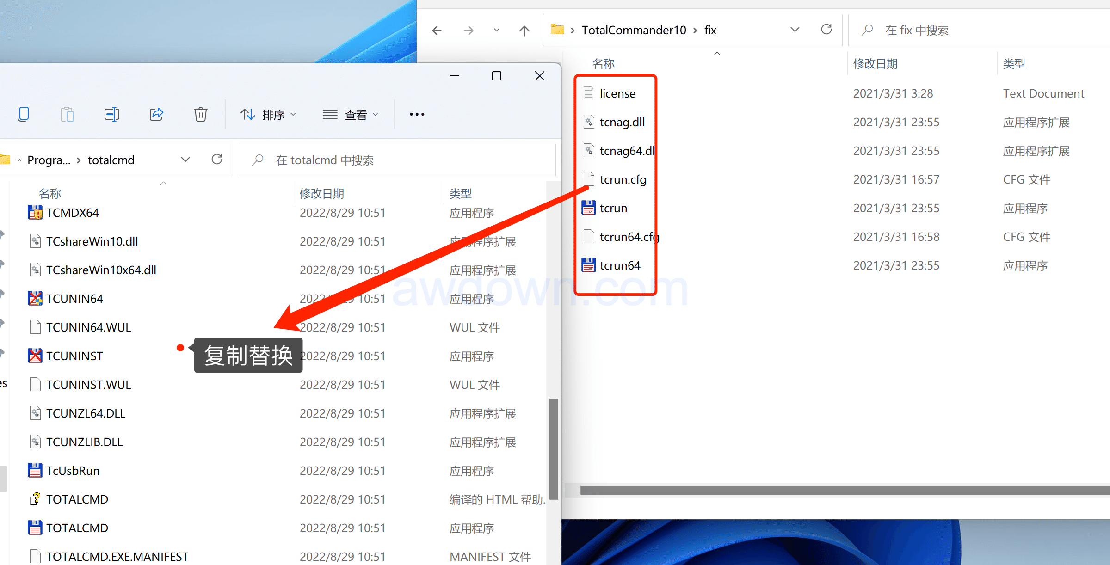Go back using the left arrow button
The width and height of the screenshot is (1110, 565).
pyautogui.click(x=437, y=31)
